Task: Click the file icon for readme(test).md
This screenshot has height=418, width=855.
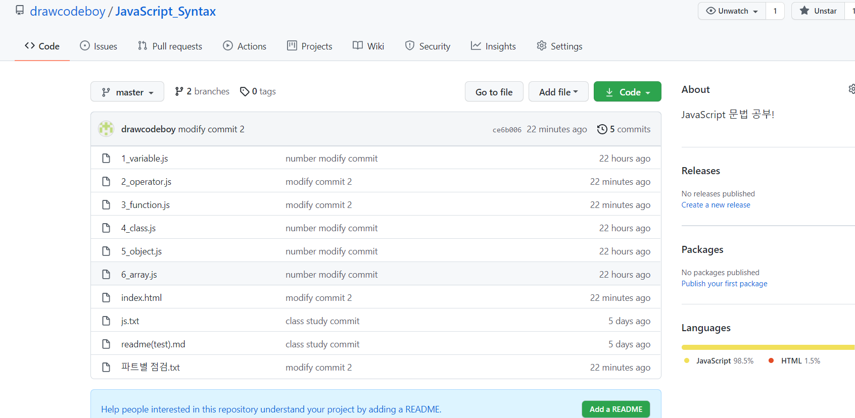Action: 106,344
